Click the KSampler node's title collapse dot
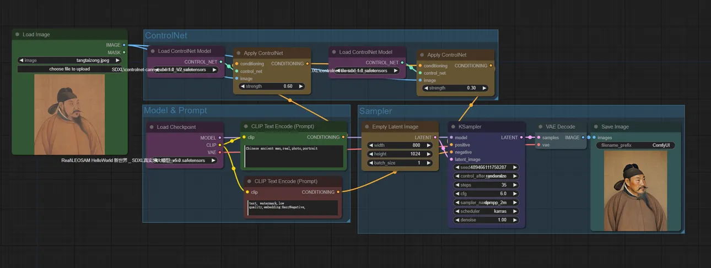This screenshot has width=711, height=268. click(x=454, y=127)
